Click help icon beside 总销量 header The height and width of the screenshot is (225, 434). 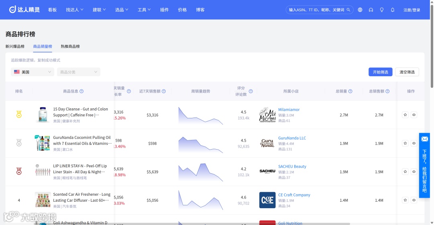[x=350, y=91]
